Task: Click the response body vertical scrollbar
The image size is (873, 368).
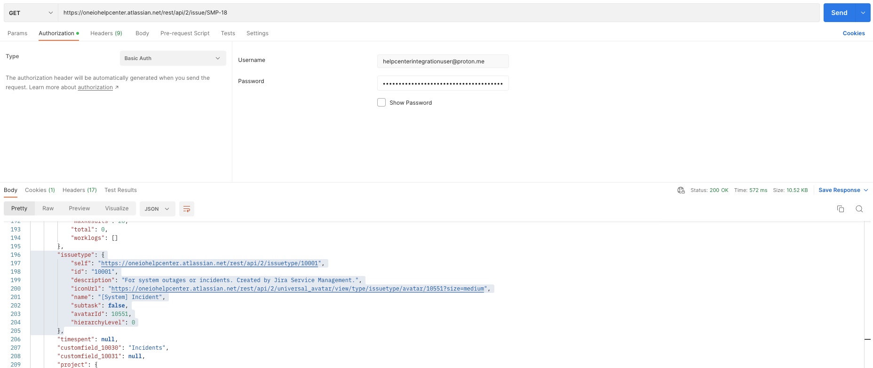Action: pos(867,294)
